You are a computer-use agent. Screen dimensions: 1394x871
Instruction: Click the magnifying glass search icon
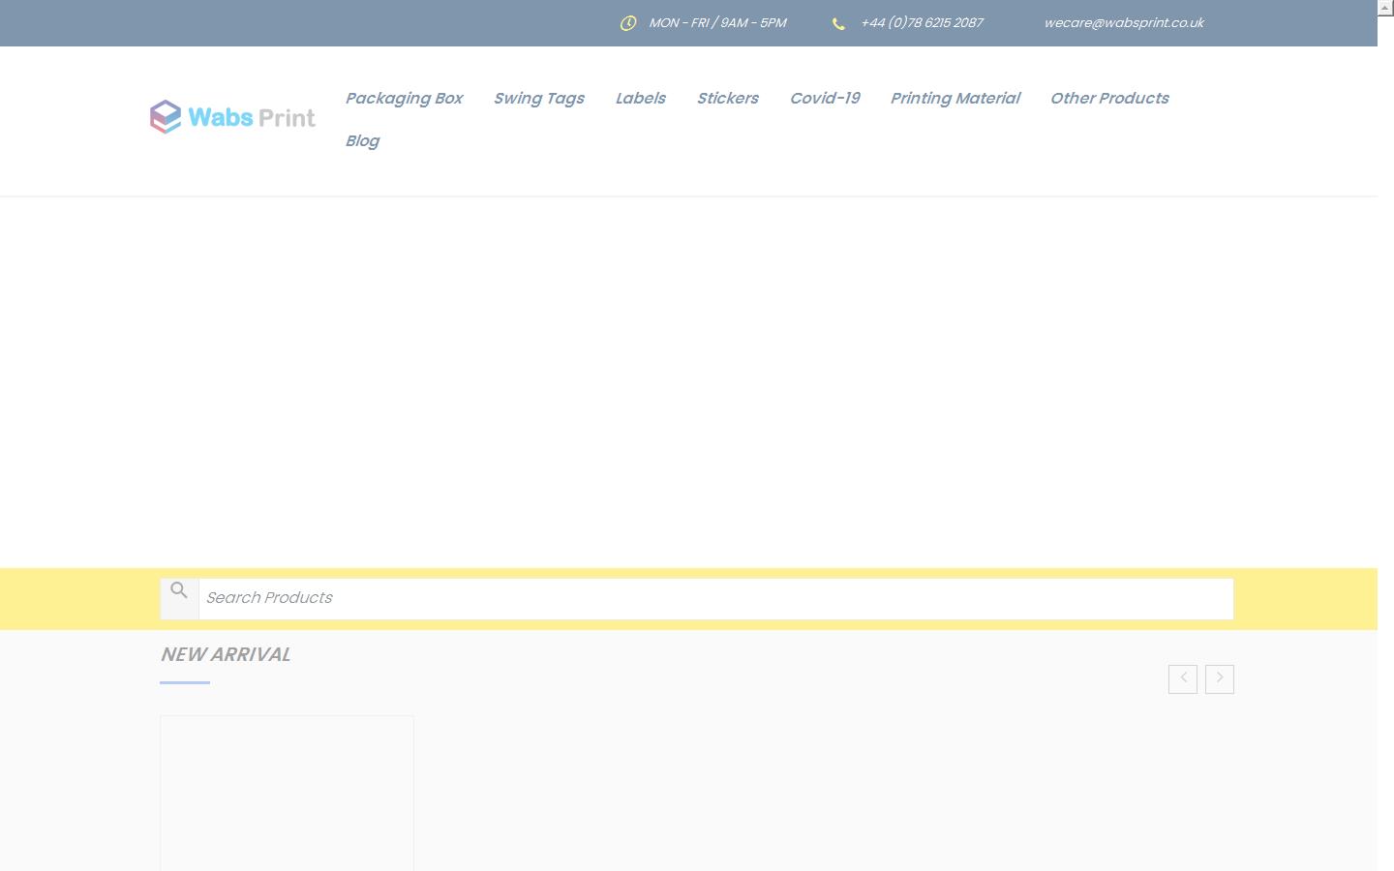pos(179,590)
